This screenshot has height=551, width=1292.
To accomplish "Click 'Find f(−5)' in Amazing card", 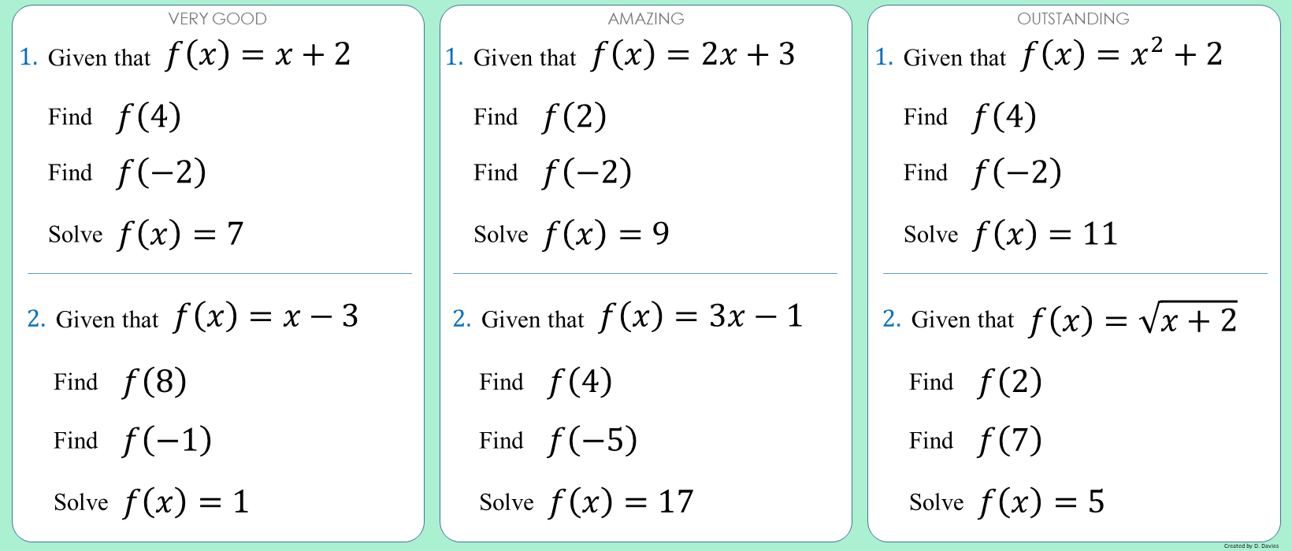I will coord(558,441).
